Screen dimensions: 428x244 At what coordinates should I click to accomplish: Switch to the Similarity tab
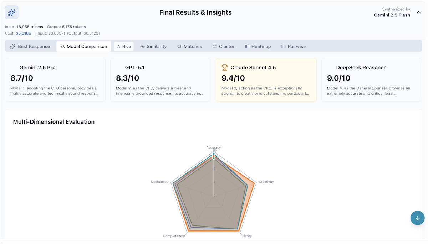(x=153, y=46)
